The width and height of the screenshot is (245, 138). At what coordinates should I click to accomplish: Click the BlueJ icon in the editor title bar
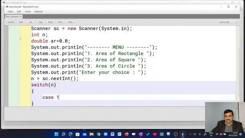[7, 7]
